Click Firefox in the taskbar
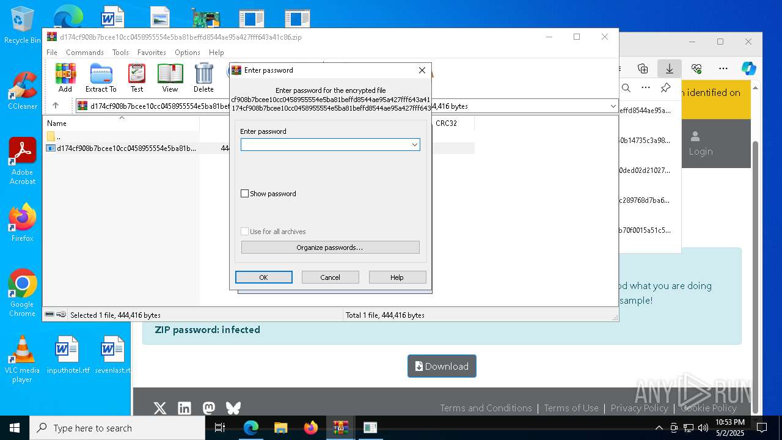This screenshot has height=440, width=782. pyautogui.click(x=311, y=428)
